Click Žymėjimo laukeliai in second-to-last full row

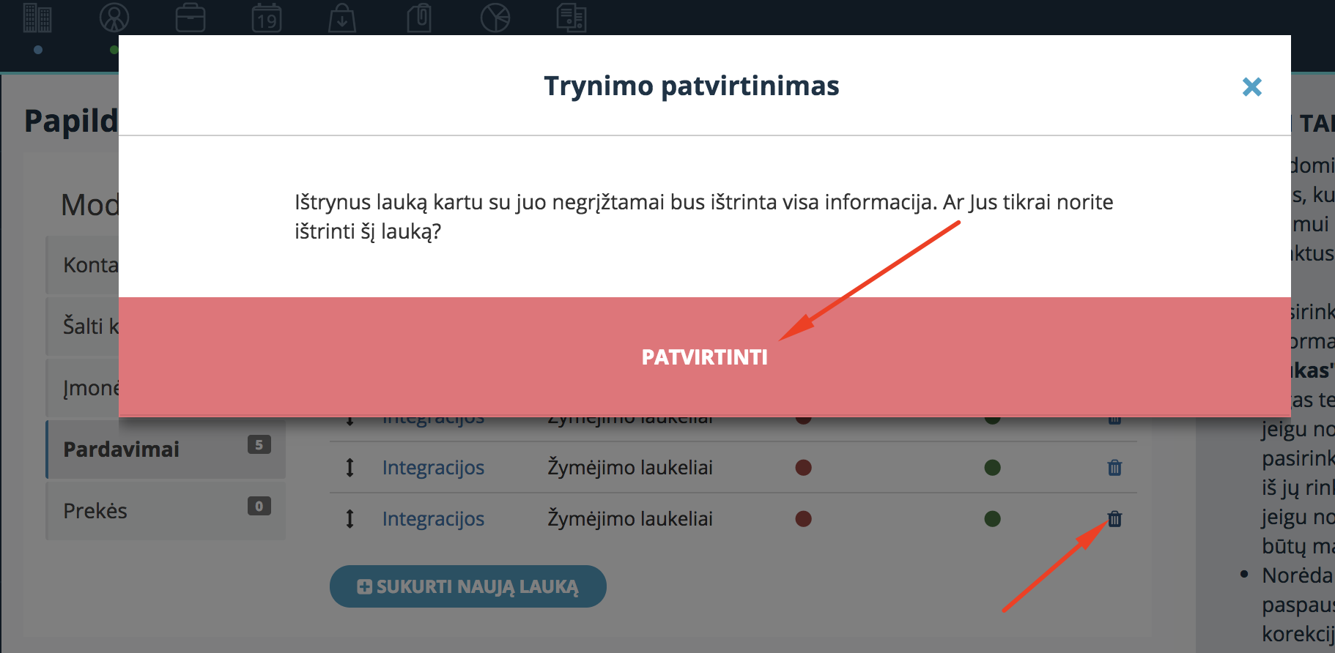[x=630, y=468]
